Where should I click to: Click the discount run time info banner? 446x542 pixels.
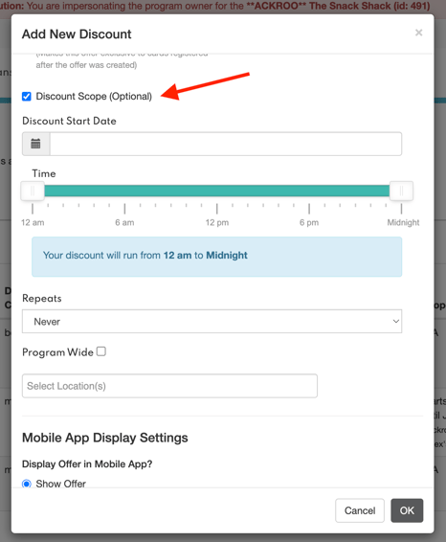(x=217, y=257)
